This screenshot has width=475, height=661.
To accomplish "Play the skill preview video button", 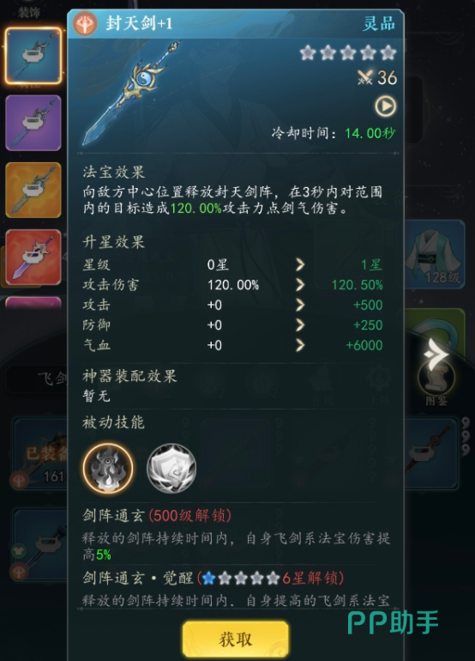I will click(x=385, y=106).
